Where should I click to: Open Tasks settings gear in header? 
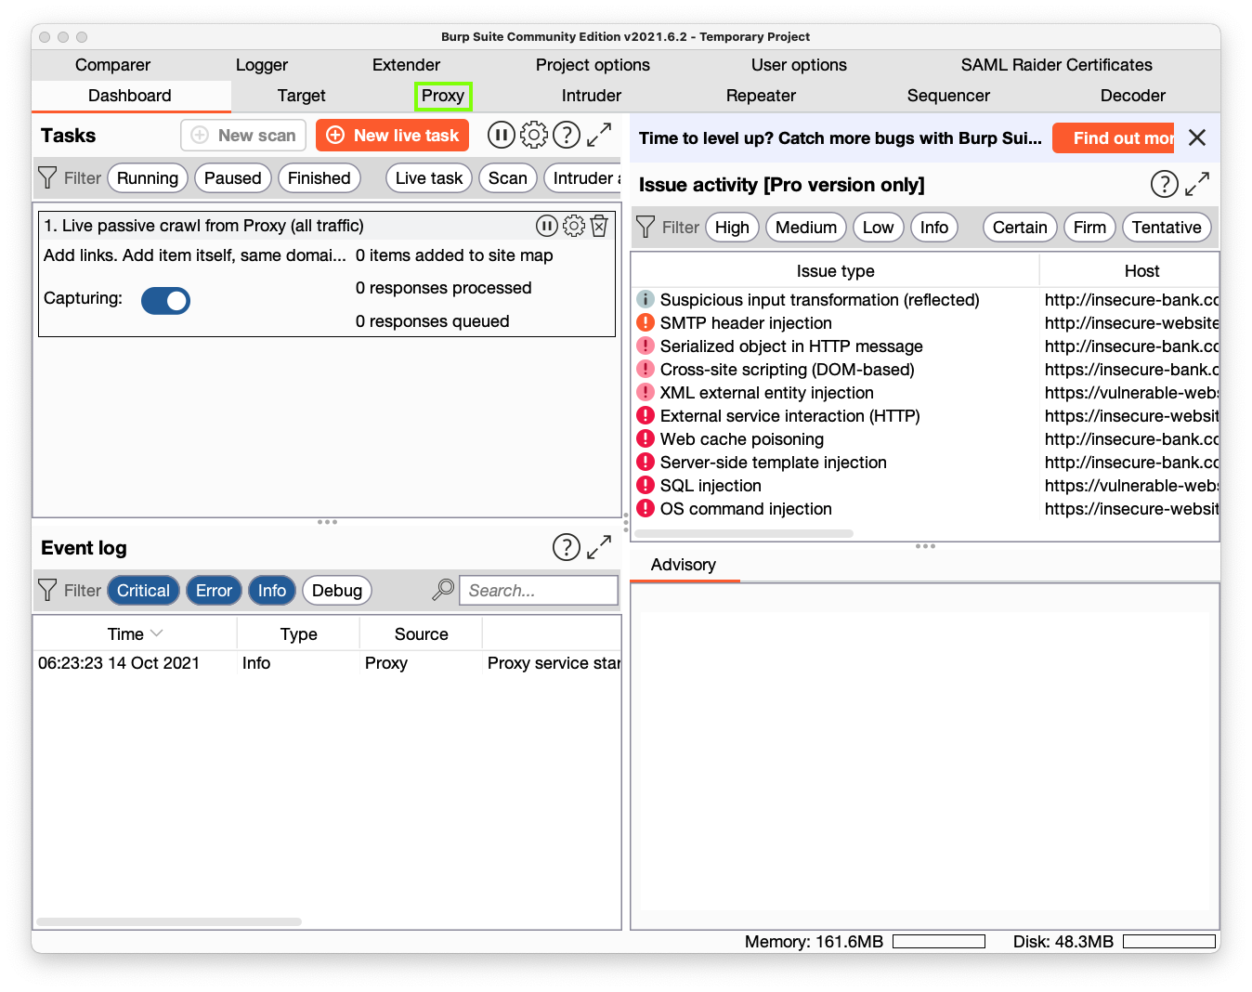[534, 136]
